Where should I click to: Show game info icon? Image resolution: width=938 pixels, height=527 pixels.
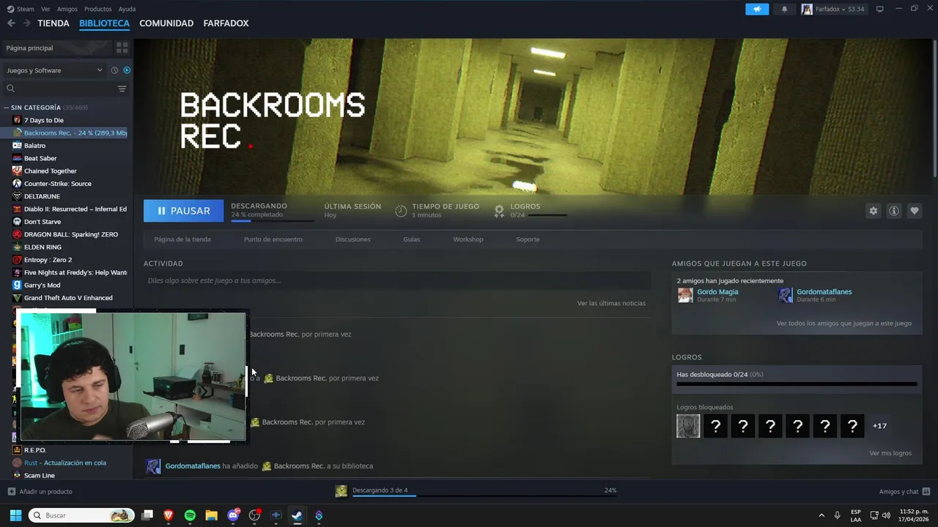(893, 211)
